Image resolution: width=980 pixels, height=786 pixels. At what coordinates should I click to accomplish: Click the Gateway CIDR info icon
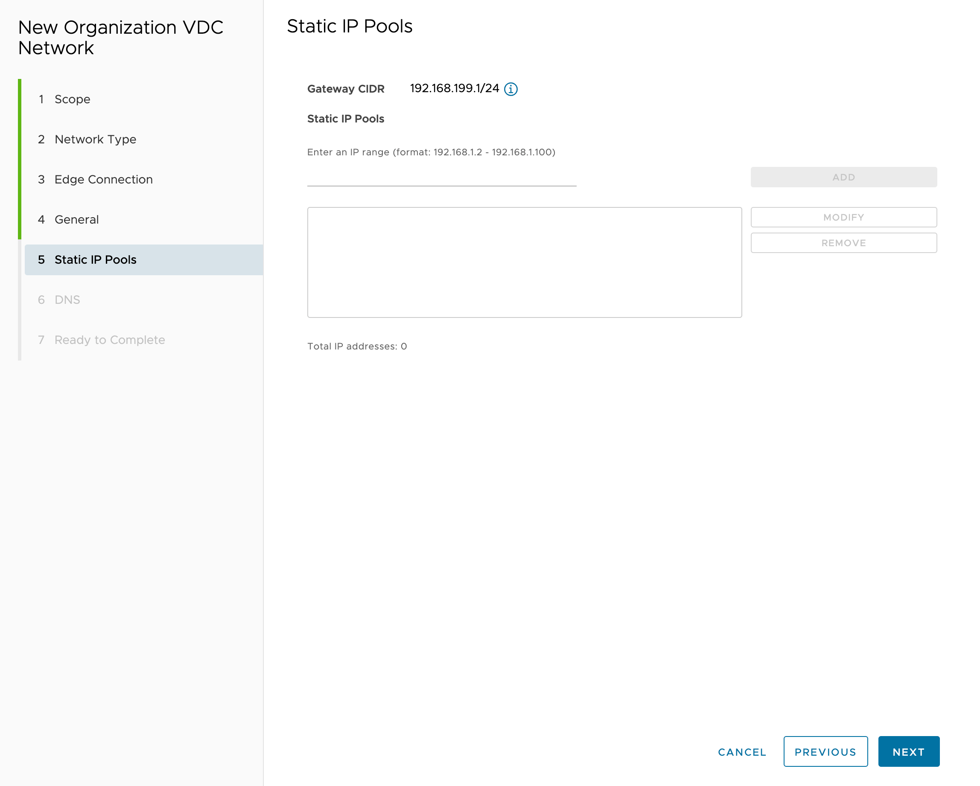tap(511, 89)
